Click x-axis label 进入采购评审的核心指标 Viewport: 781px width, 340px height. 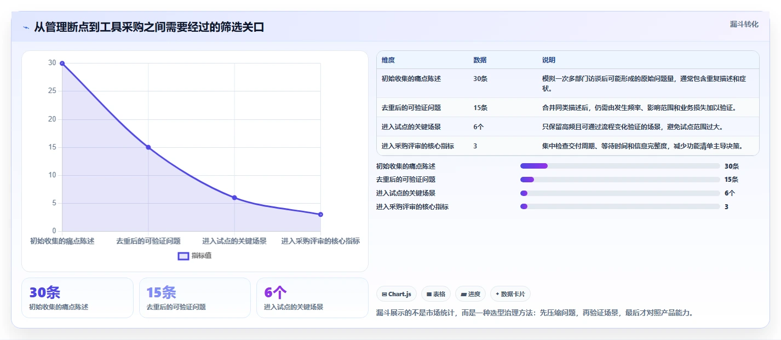click(x=320, y=241)
